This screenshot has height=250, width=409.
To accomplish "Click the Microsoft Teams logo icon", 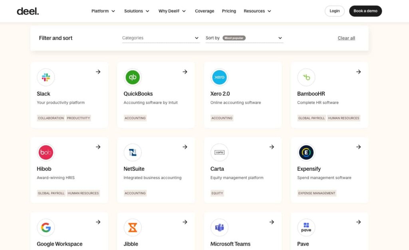I will (x=219, y=227).
